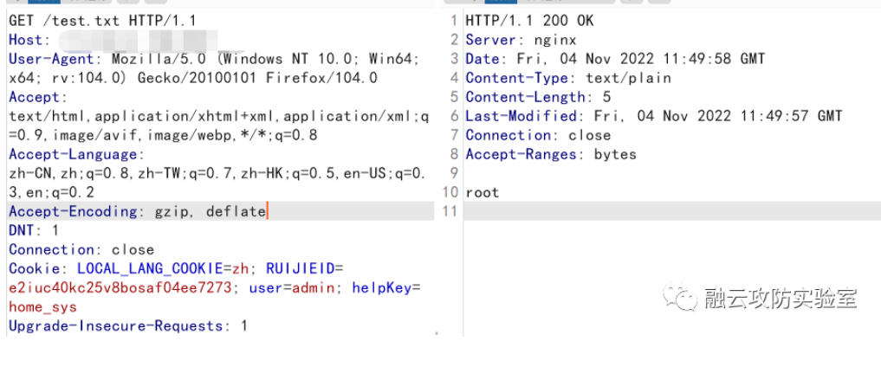Screen dimensions: 881x367
Task: Click the root text in response body
Action: coord(482,192)
